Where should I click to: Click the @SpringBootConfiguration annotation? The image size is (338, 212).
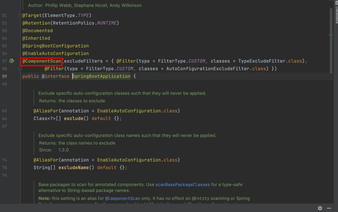56,46
